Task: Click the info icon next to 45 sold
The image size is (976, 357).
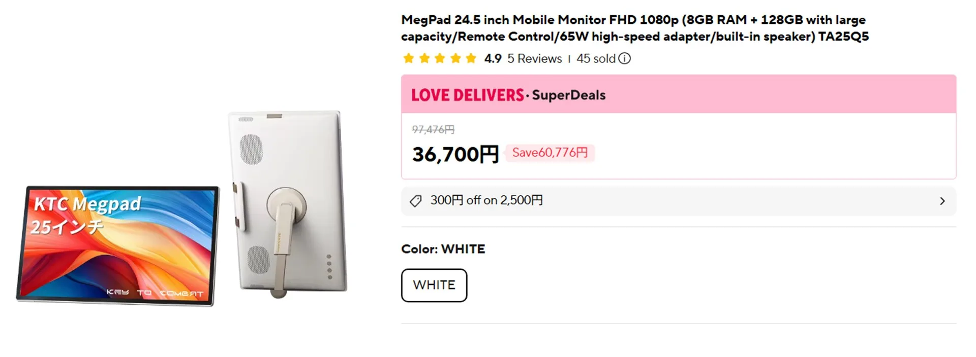Action: click(624, 59)
